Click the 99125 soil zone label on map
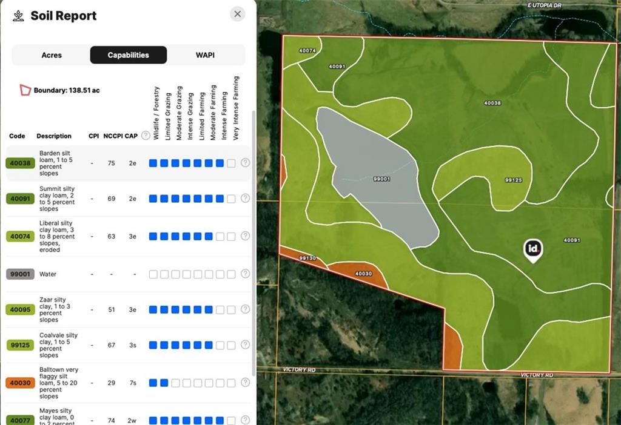The width and height of the screenshot is (621, 425). tap(513, 180)
